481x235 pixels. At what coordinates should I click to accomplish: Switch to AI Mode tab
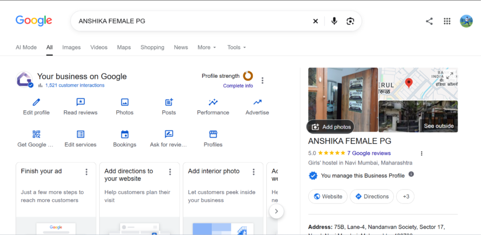(26, 47)
